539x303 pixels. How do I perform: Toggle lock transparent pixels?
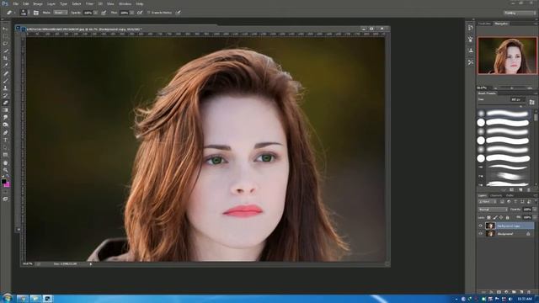488,217
